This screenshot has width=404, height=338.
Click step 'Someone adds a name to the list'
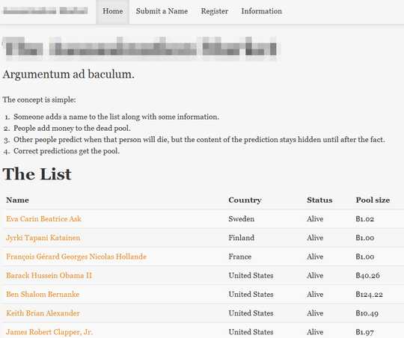[x=116, y=117]
